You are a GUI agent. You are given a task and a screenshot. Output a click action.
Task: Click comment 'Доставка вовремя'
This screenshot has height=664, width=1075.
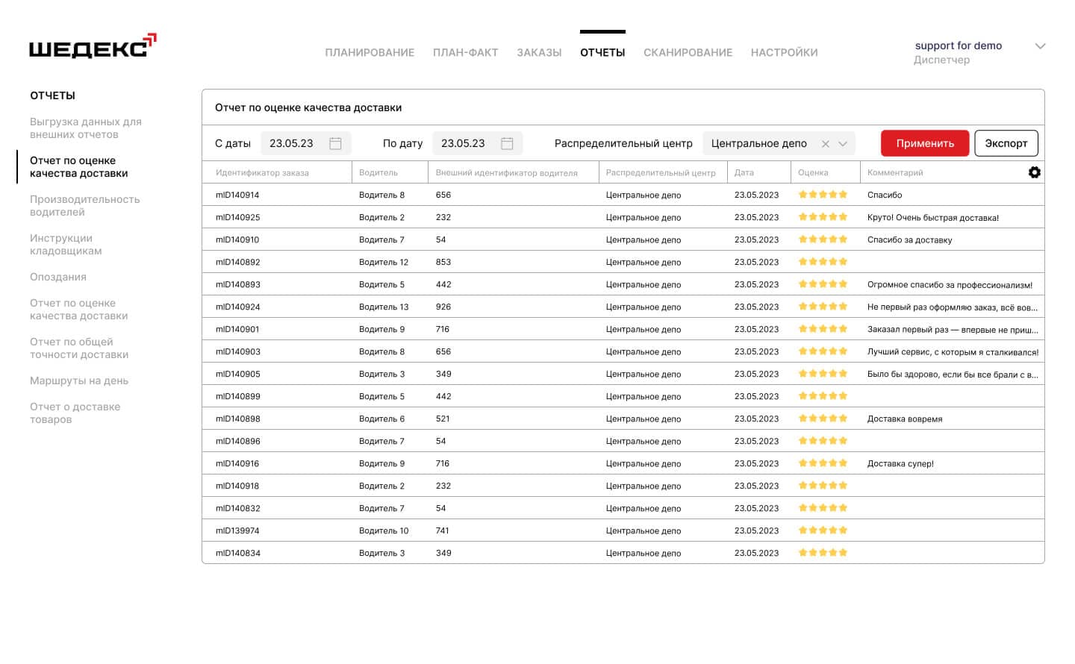coord(905,419)
